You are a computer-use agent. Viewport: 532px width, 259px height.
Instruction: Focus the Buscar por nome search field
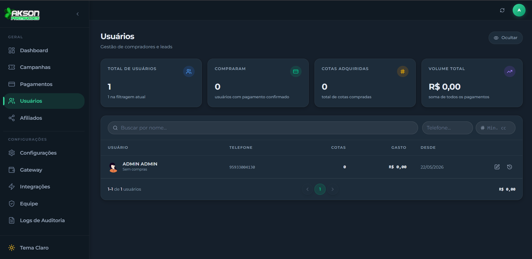tap(263, 128)
